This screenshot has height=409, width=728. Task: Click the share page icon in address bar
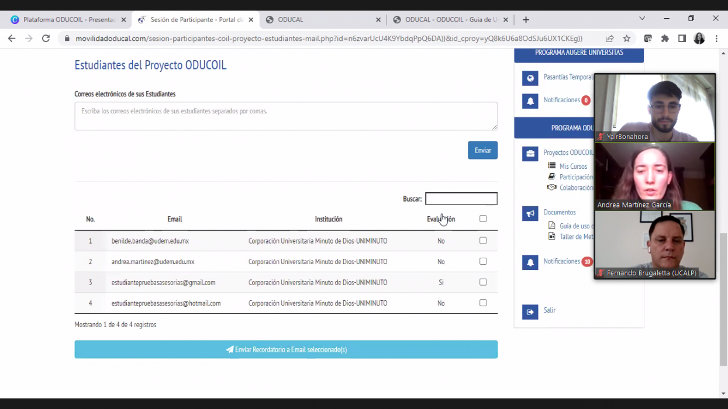[x=610, y=39]
